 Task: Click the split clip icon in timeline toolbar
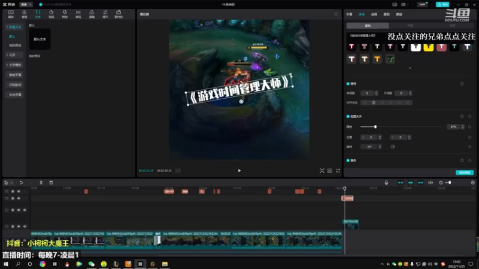(41, 183)
